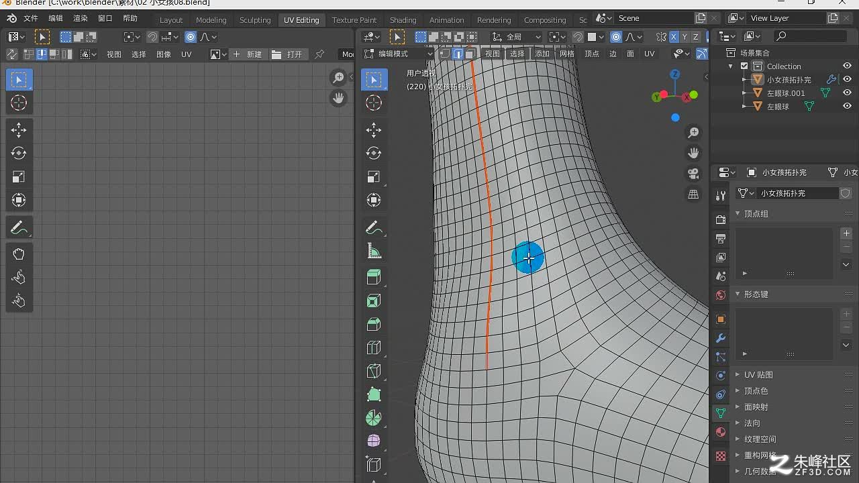Select the Poly Build tool
859x483 pixels.
(374, 394)
